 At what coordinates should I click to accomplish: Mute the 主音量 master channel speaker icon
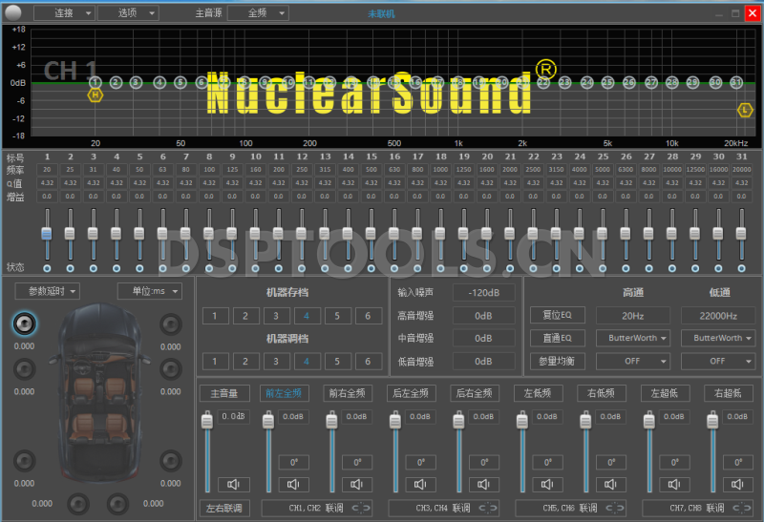tap(233, 484)
